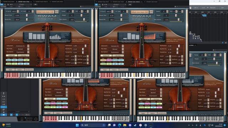
Task: Open Play Mode selector in Cello window
Action: [x=161, y=92]
